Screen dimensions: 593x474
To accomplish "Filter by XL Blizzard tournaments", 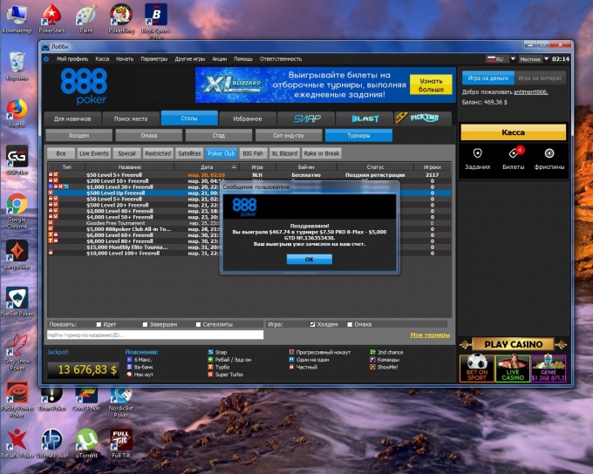I will coord(284,153).
